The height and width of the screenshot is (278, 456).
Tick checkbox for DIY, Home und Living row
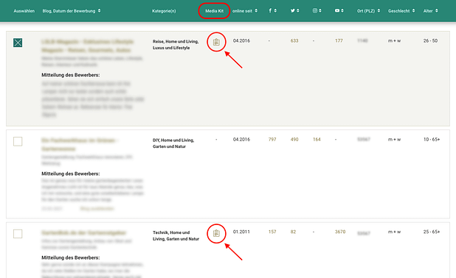click(x=18, y=141)
